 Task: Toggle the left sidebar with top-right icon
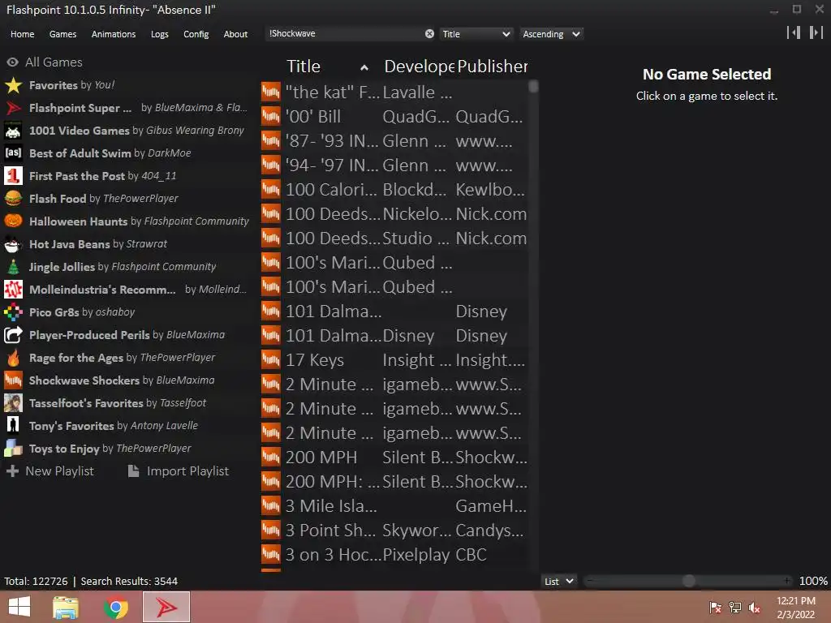click(x=794, y=32)
